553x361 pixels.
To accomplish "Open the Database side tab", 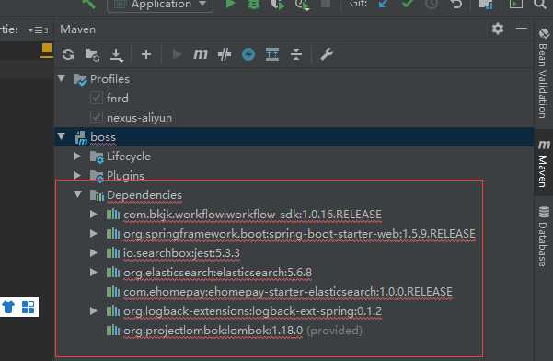I will pyautogui.click(x=543, y=236).
